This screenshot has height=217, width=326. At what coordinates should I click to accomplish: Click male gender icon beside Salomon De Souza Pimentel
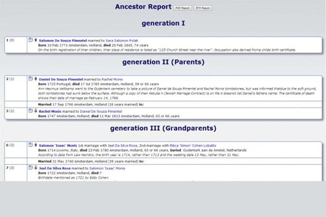click(x=35, y=40)
